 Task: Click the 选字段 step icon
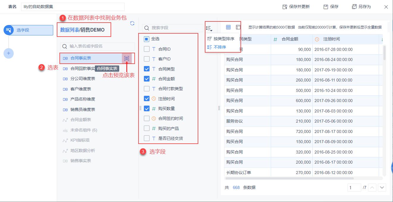[9, 30]
